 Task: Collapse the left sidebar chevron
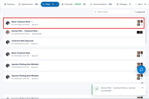(x=2, y=15)
